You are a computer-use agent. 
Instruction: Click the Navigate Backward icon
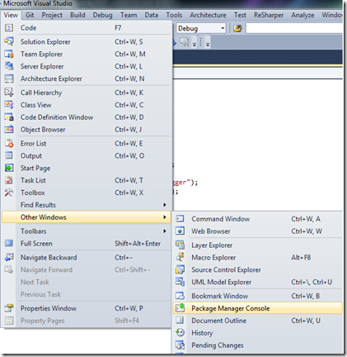point(9,258)
